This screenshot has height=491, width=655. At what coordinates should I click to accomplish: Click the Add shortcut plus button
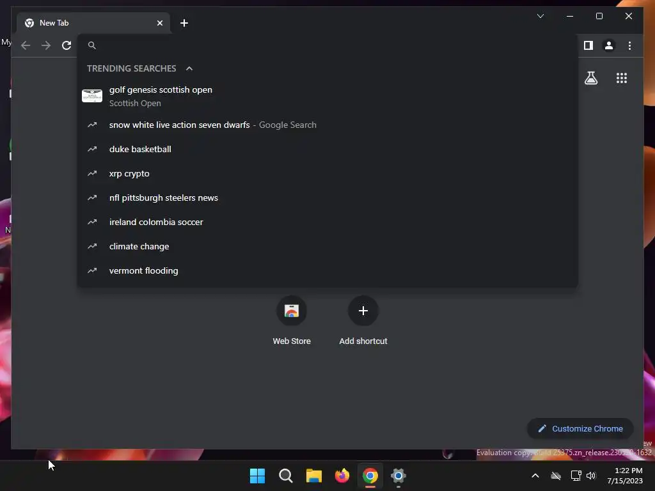(363, 311)
